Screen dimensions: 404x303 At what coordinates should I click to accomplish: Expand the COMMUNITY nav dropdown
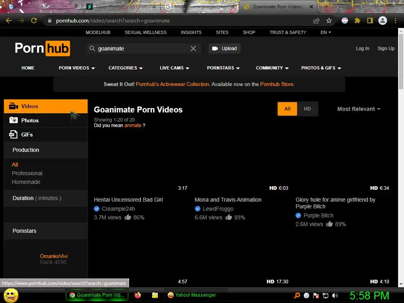272,68
